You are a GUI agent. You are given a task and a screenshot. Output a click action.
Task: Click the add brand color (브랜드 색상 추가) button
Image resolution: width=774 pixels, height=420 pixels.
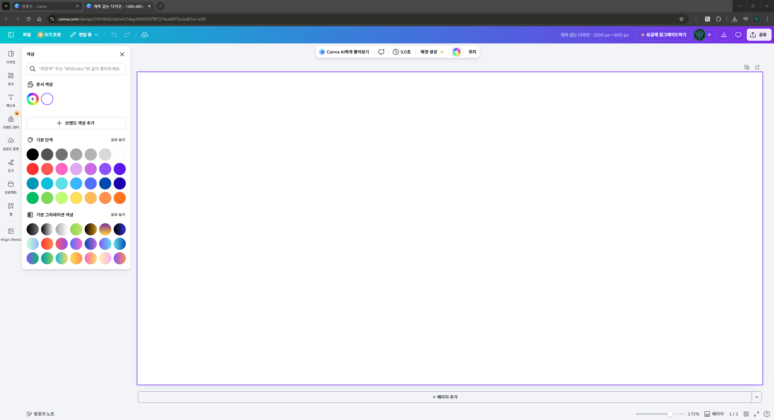tap(76, 123)
